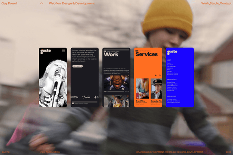Click the 2025 year in footer
The width and height of the screenshot is (233, 155).
pyautogui.click(x=228, y=152)
